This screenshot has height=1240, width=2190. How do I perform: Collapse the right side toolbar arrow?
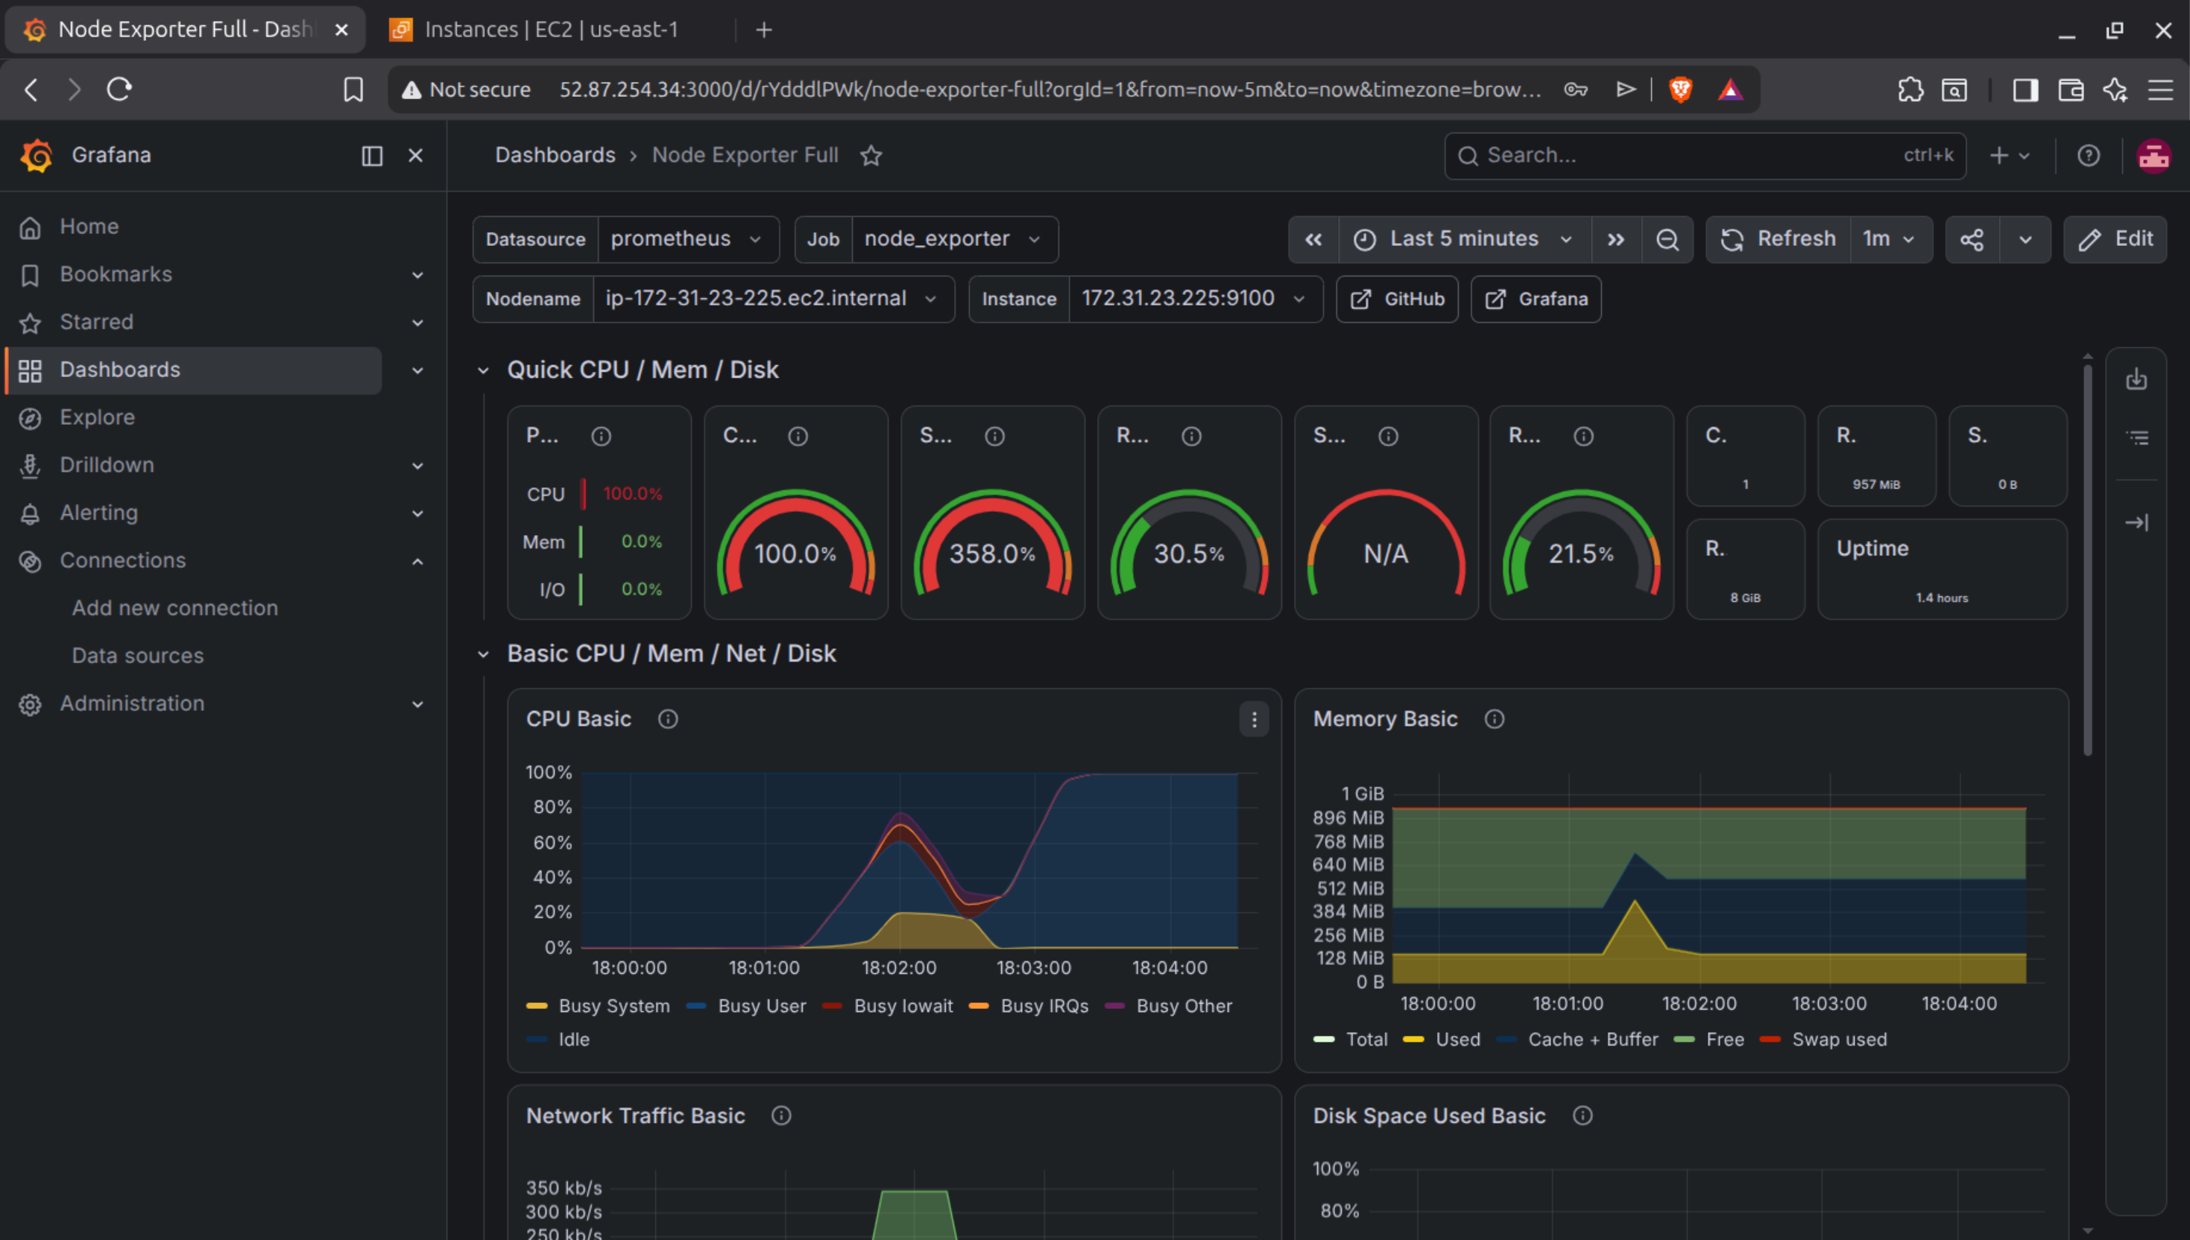point(2136,523)
